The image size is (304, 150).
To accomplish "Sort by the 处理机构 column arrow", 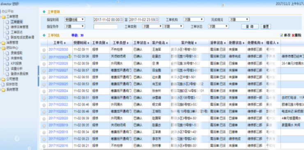I will [262, 43].
